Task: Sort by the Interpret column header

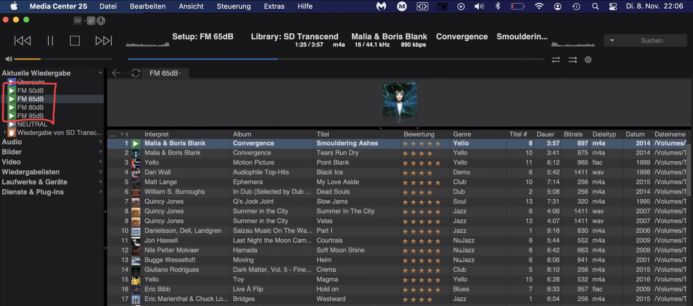Action: click(x=156, y=134)
